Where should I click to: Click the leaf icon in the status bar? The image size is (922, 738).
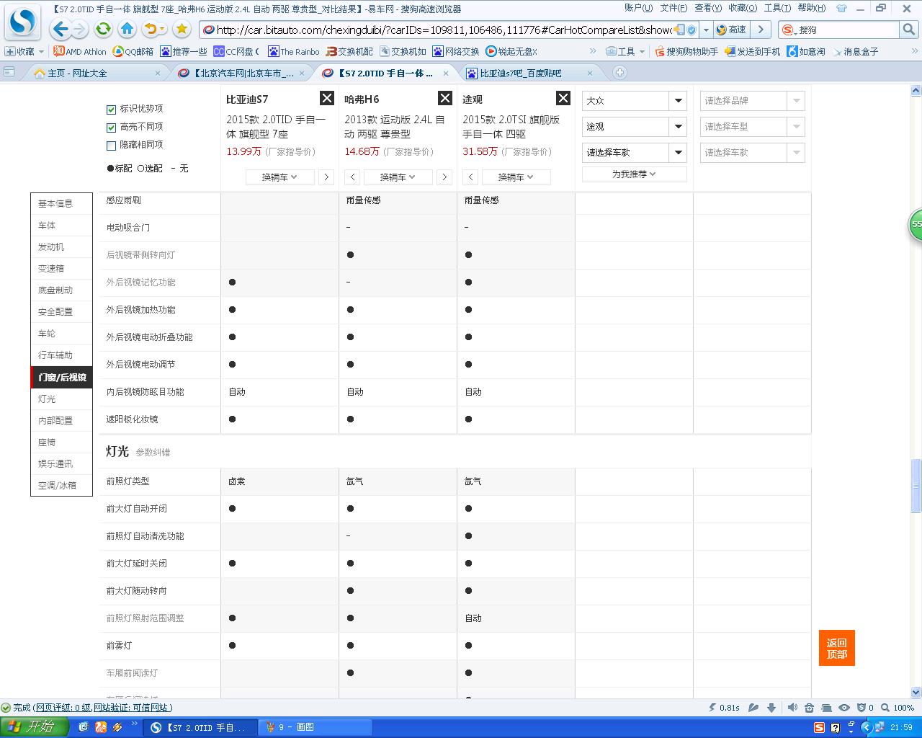click(x=753, y=708)
